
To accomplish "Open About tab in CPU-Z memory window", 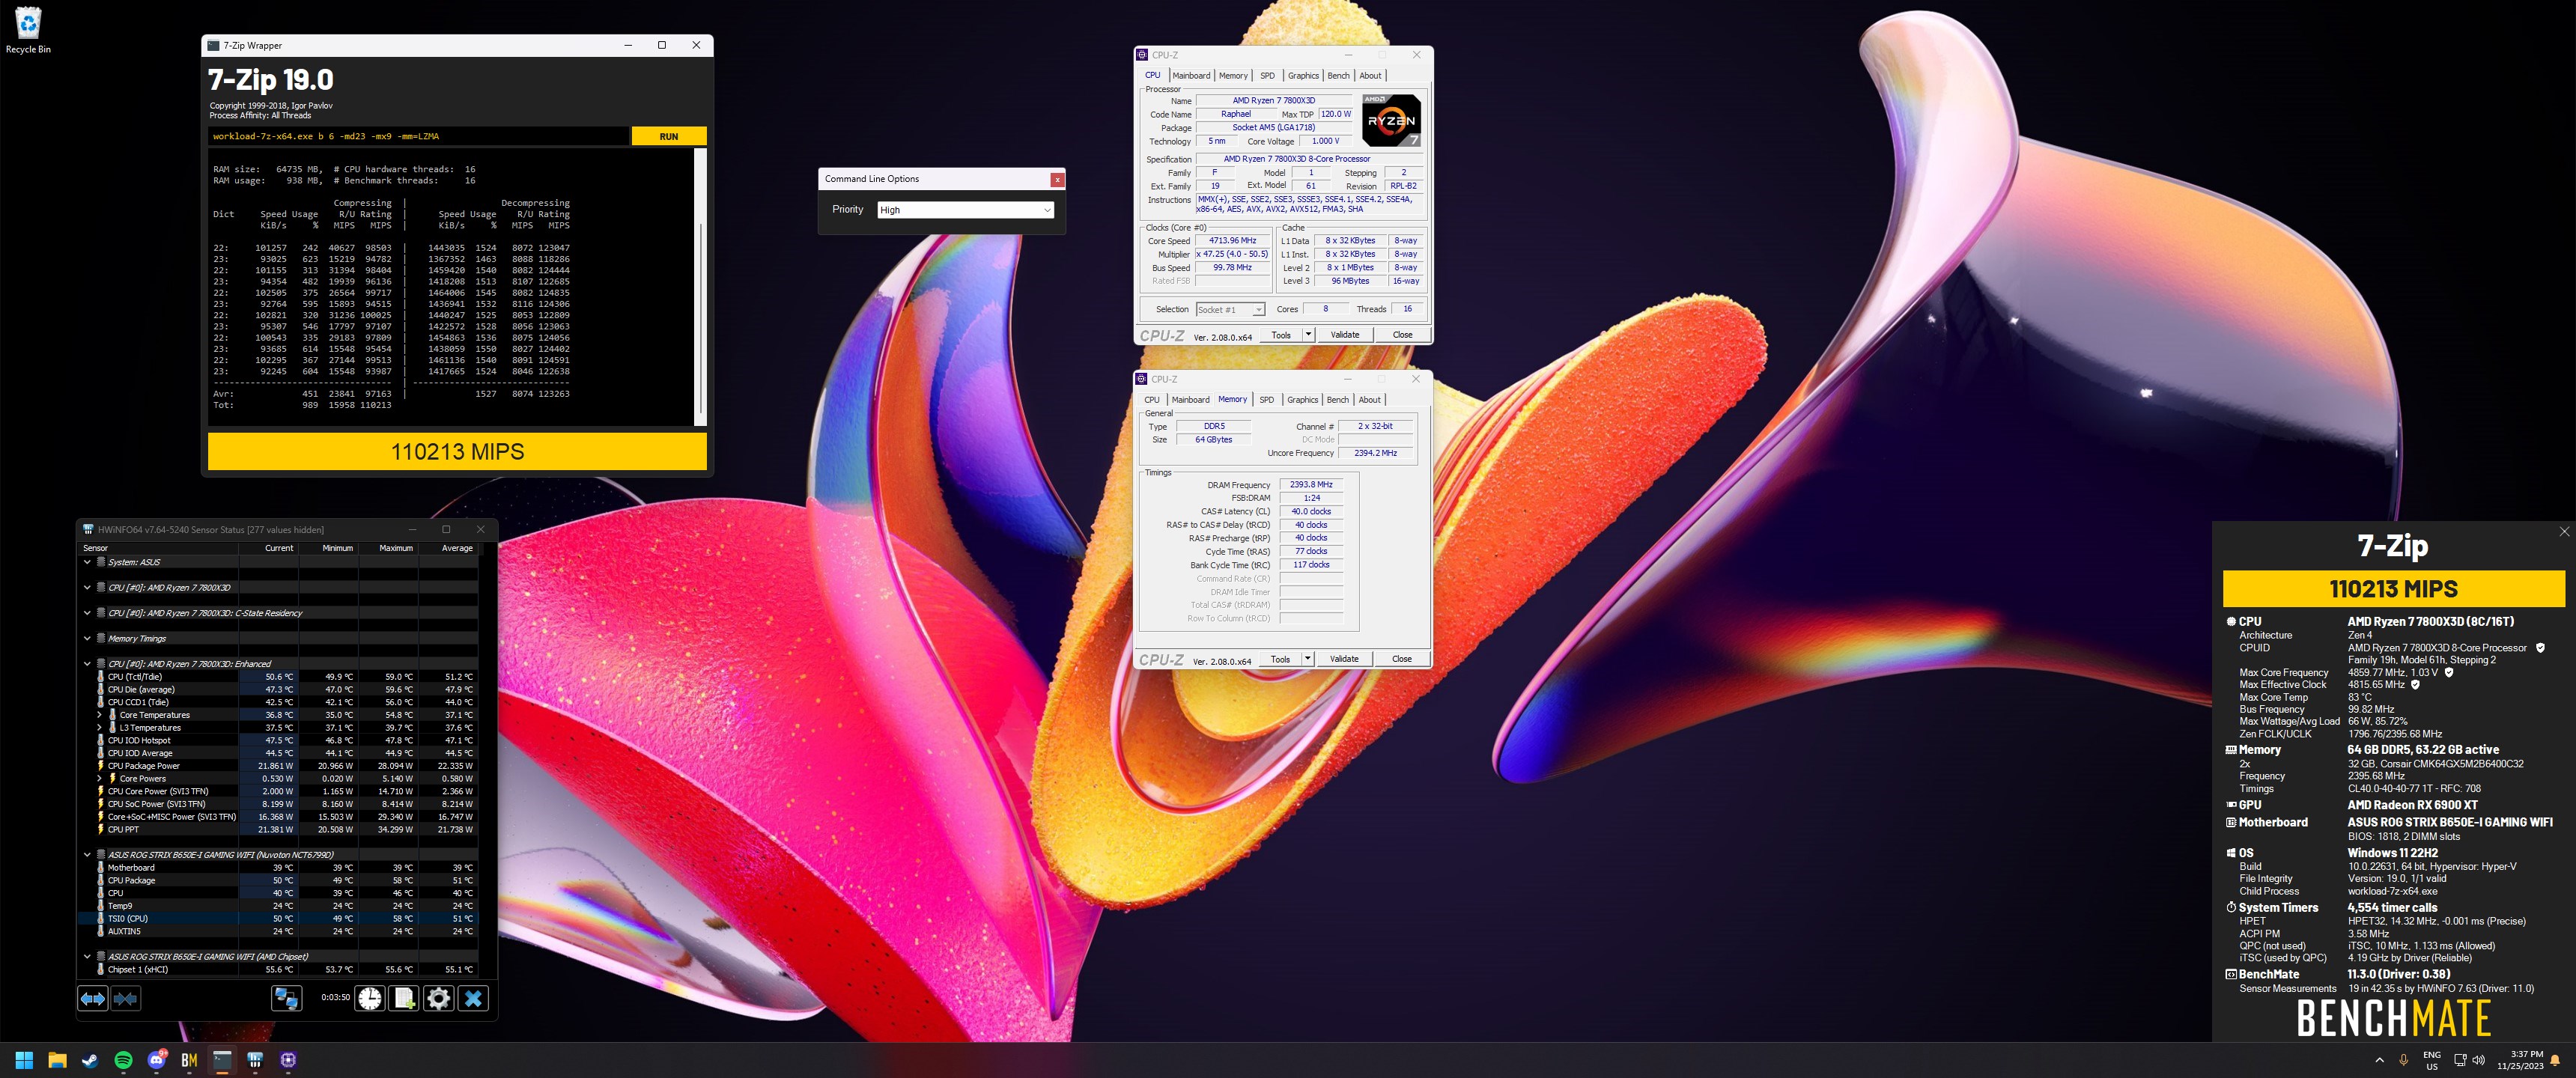I will pyautogui.click(x=1369, y=400).
